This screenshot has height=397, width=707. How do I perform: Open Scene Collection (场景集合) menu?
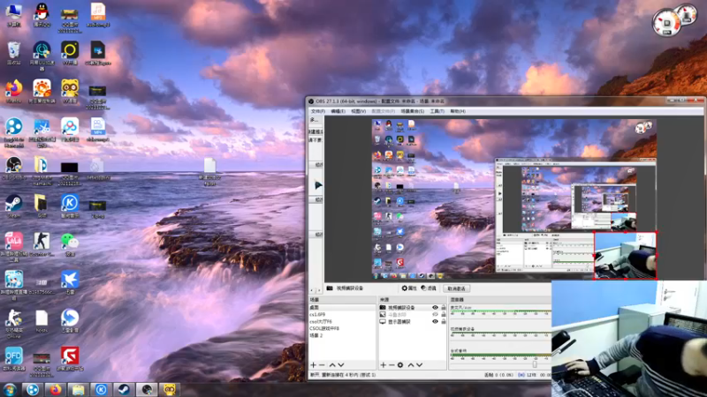tap(412, 111)
